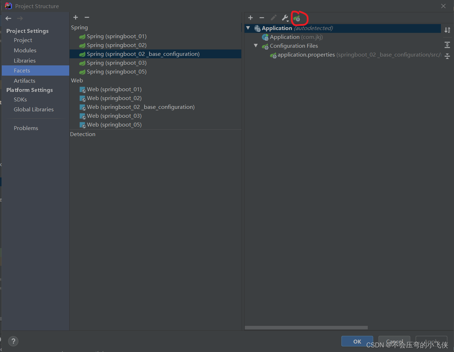The image size is (454, 352).
Task: Open SDKs platform settings
Action: click(20, 100)
